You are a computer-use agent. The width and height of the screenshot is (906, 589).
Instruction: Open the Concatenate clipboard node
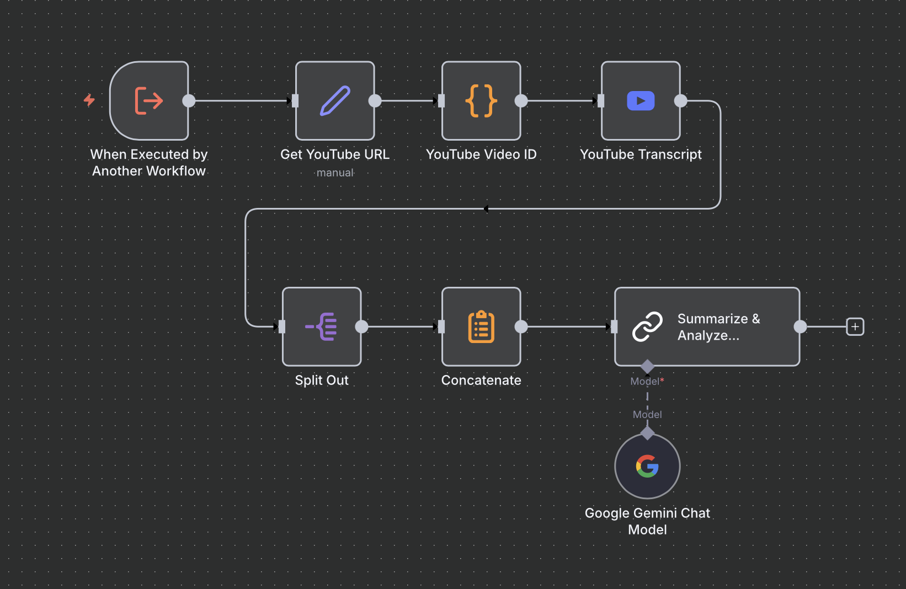click(x=481, y=326)
